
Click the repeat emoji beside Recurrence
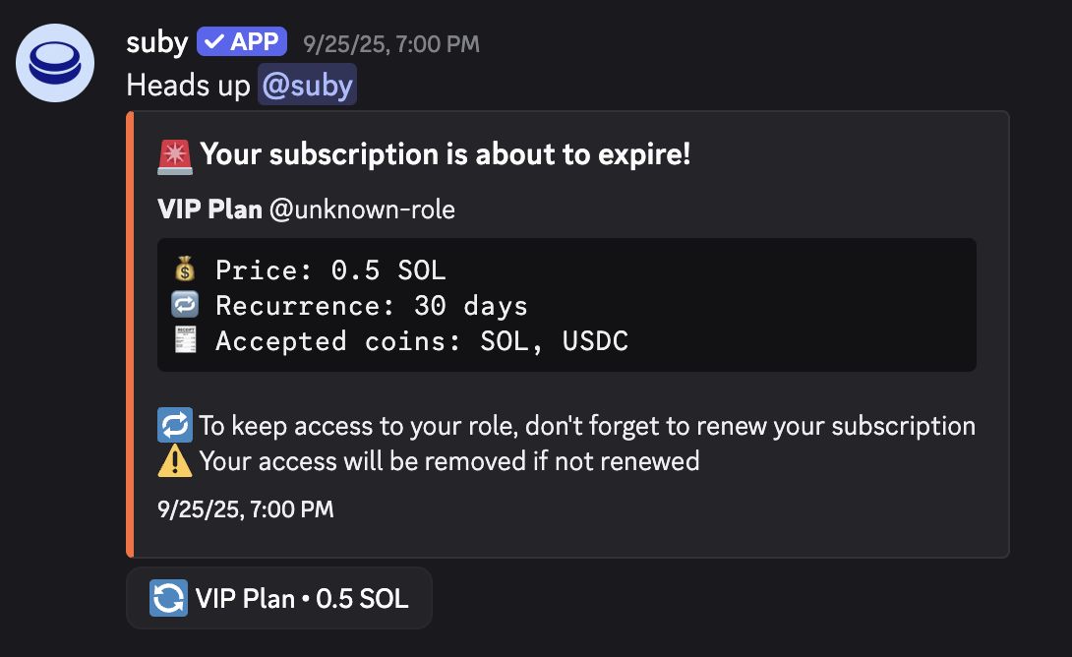pos(184,305)
